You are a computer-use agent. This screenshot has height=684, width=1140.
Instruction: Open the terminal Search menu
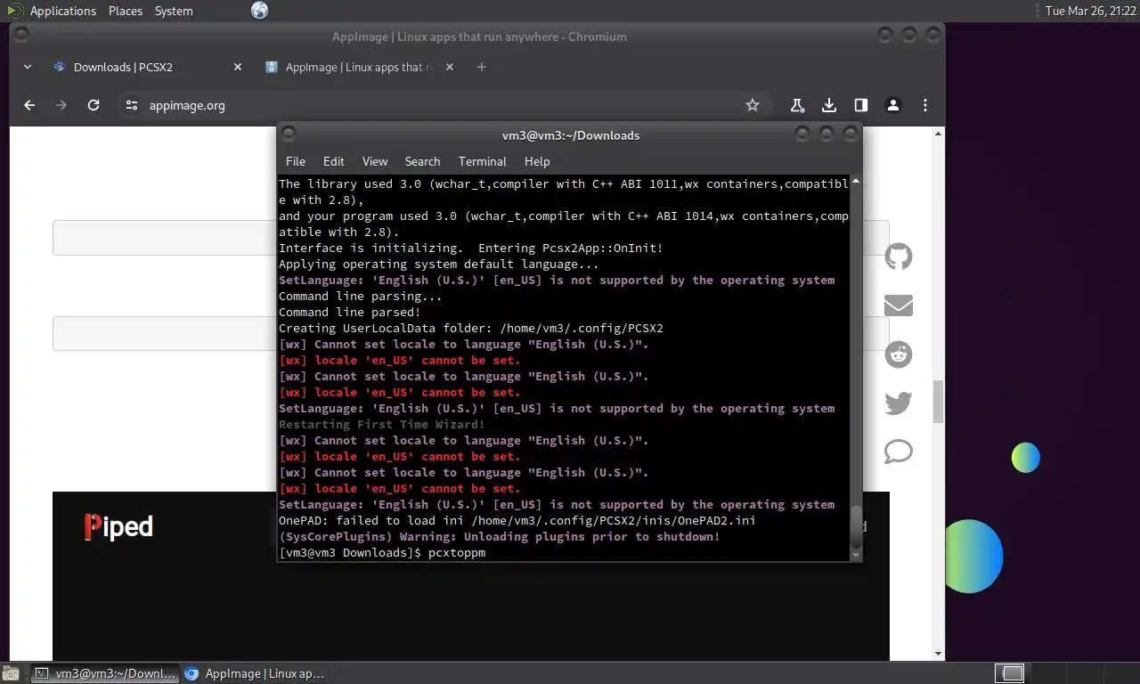click(423, 161)
